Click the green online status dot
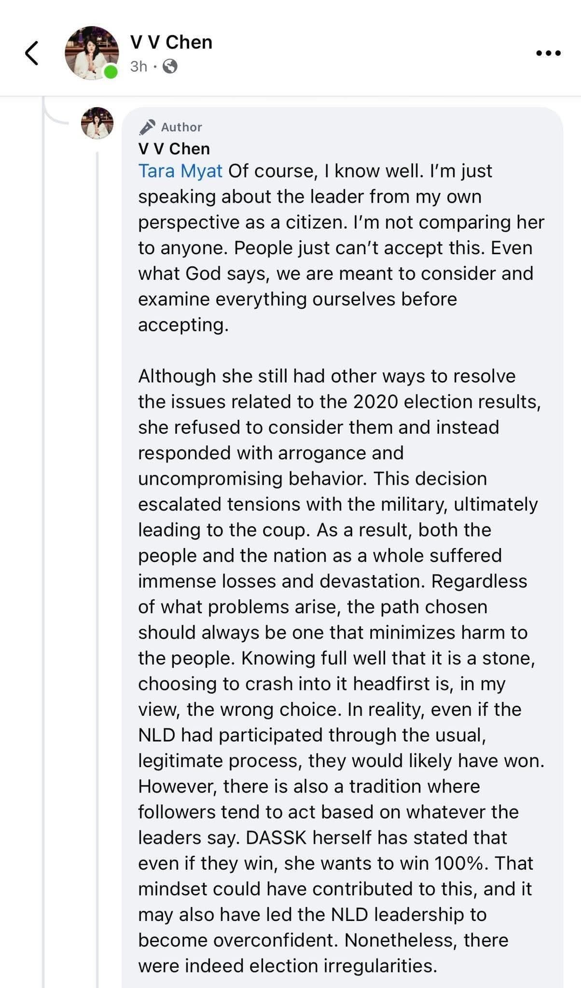The height and width of the screenshot is (988, 581). tap(111, 72)
